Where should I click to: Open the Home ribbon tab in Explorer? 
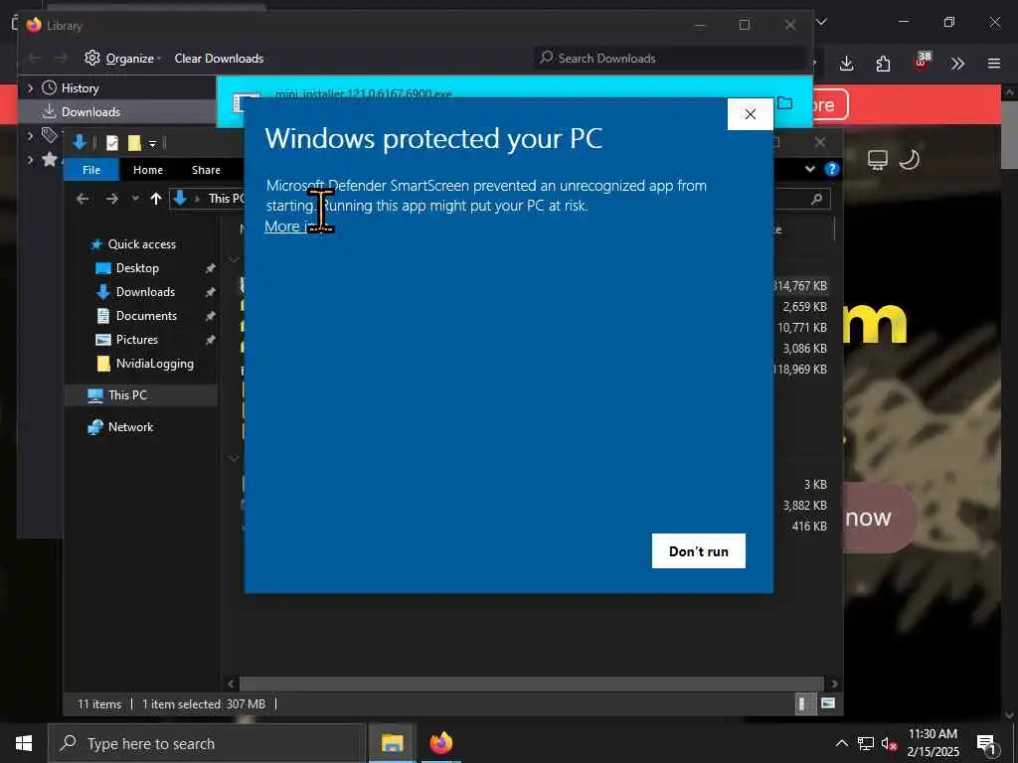tap(148, 170)
